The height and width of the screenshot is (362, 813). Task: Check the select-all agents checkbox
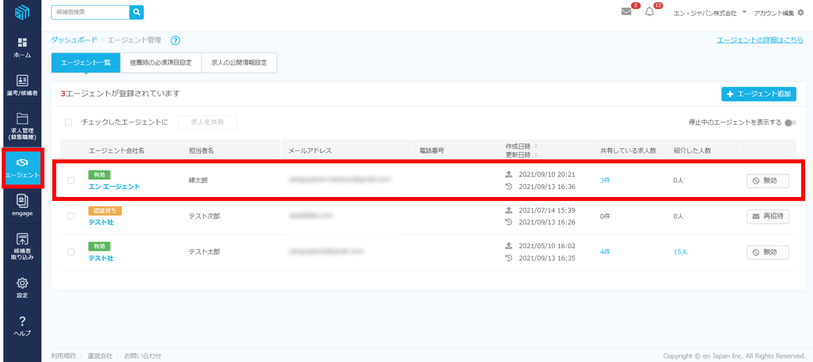click(x=69, y=122)
